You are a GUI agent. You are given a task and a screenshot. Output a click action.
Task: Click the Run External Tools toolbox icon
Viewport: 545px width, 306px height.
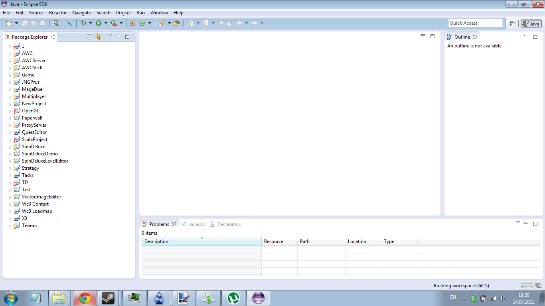point(114,23)
